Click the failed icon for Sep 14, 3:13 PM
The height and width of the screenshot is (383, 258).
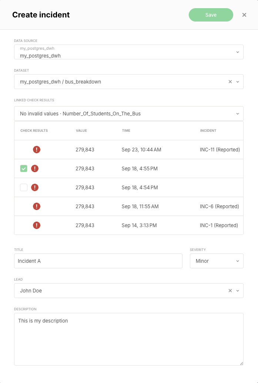tap(37, 225)
